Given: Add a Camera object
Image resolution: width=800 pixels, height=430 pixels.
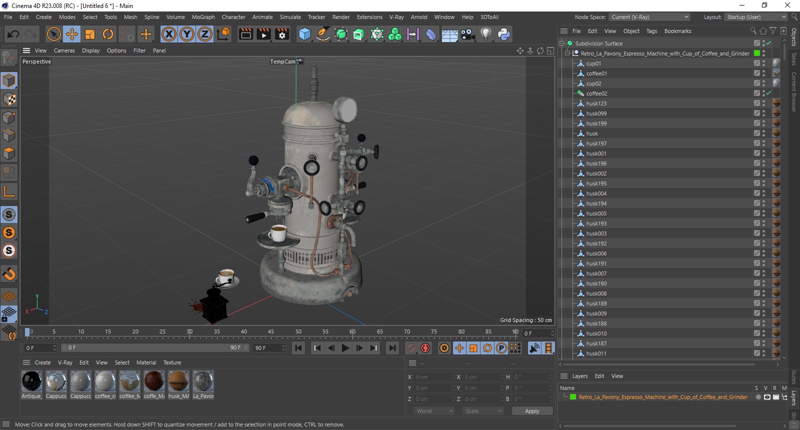Looking at the screenshot, I should click(x=467, y=34).
